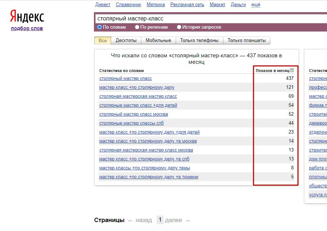Open столярные мастер классы спб link
This screenshot has width=327, height=231.
(131, 123)
